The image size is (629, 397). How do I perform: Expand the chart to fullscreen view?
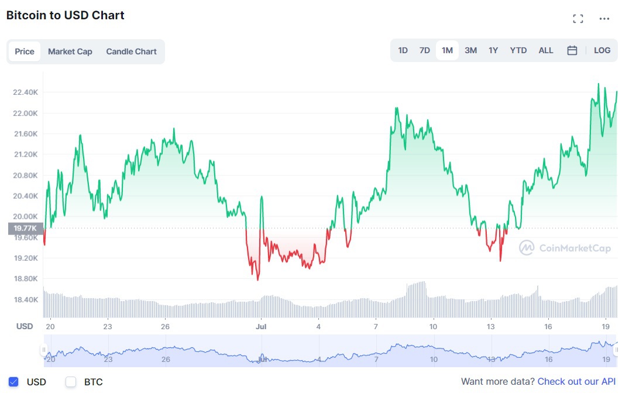tap(578, 18)
